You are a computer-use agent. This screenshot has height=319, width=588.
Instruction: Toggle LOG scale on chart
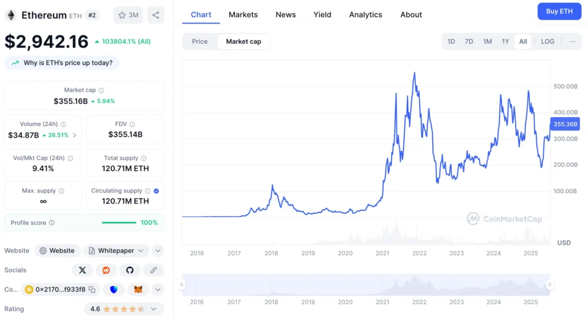coord(547,41)
